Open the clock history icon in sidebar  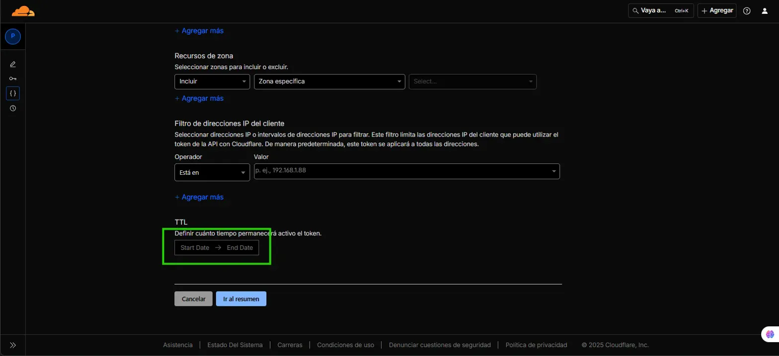pos(13,108)
